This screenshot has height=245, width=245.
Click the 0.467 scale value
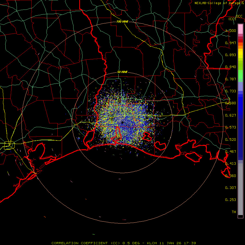coord(231,152)
